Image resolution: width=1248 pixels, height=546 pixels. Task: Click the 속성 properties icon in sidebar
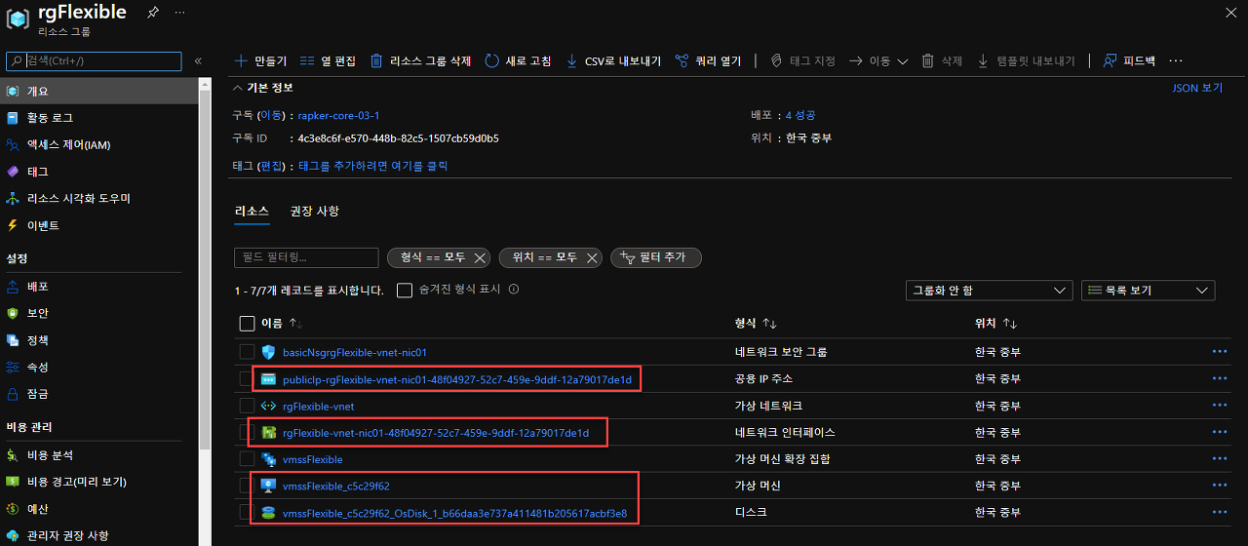coord(13,367)
